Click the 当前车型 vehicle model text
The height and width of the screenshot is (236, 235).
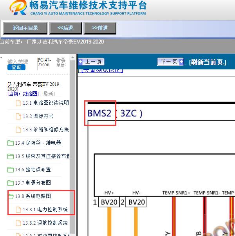[52, 42]
